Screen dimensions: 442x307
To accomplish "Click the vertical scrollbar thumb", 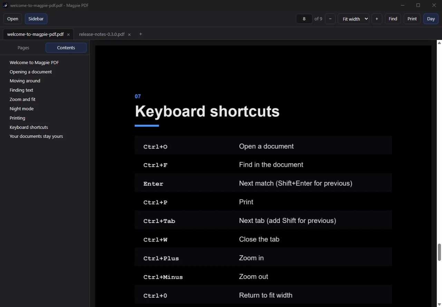I will pyautogui.click(x=439, y=252).
